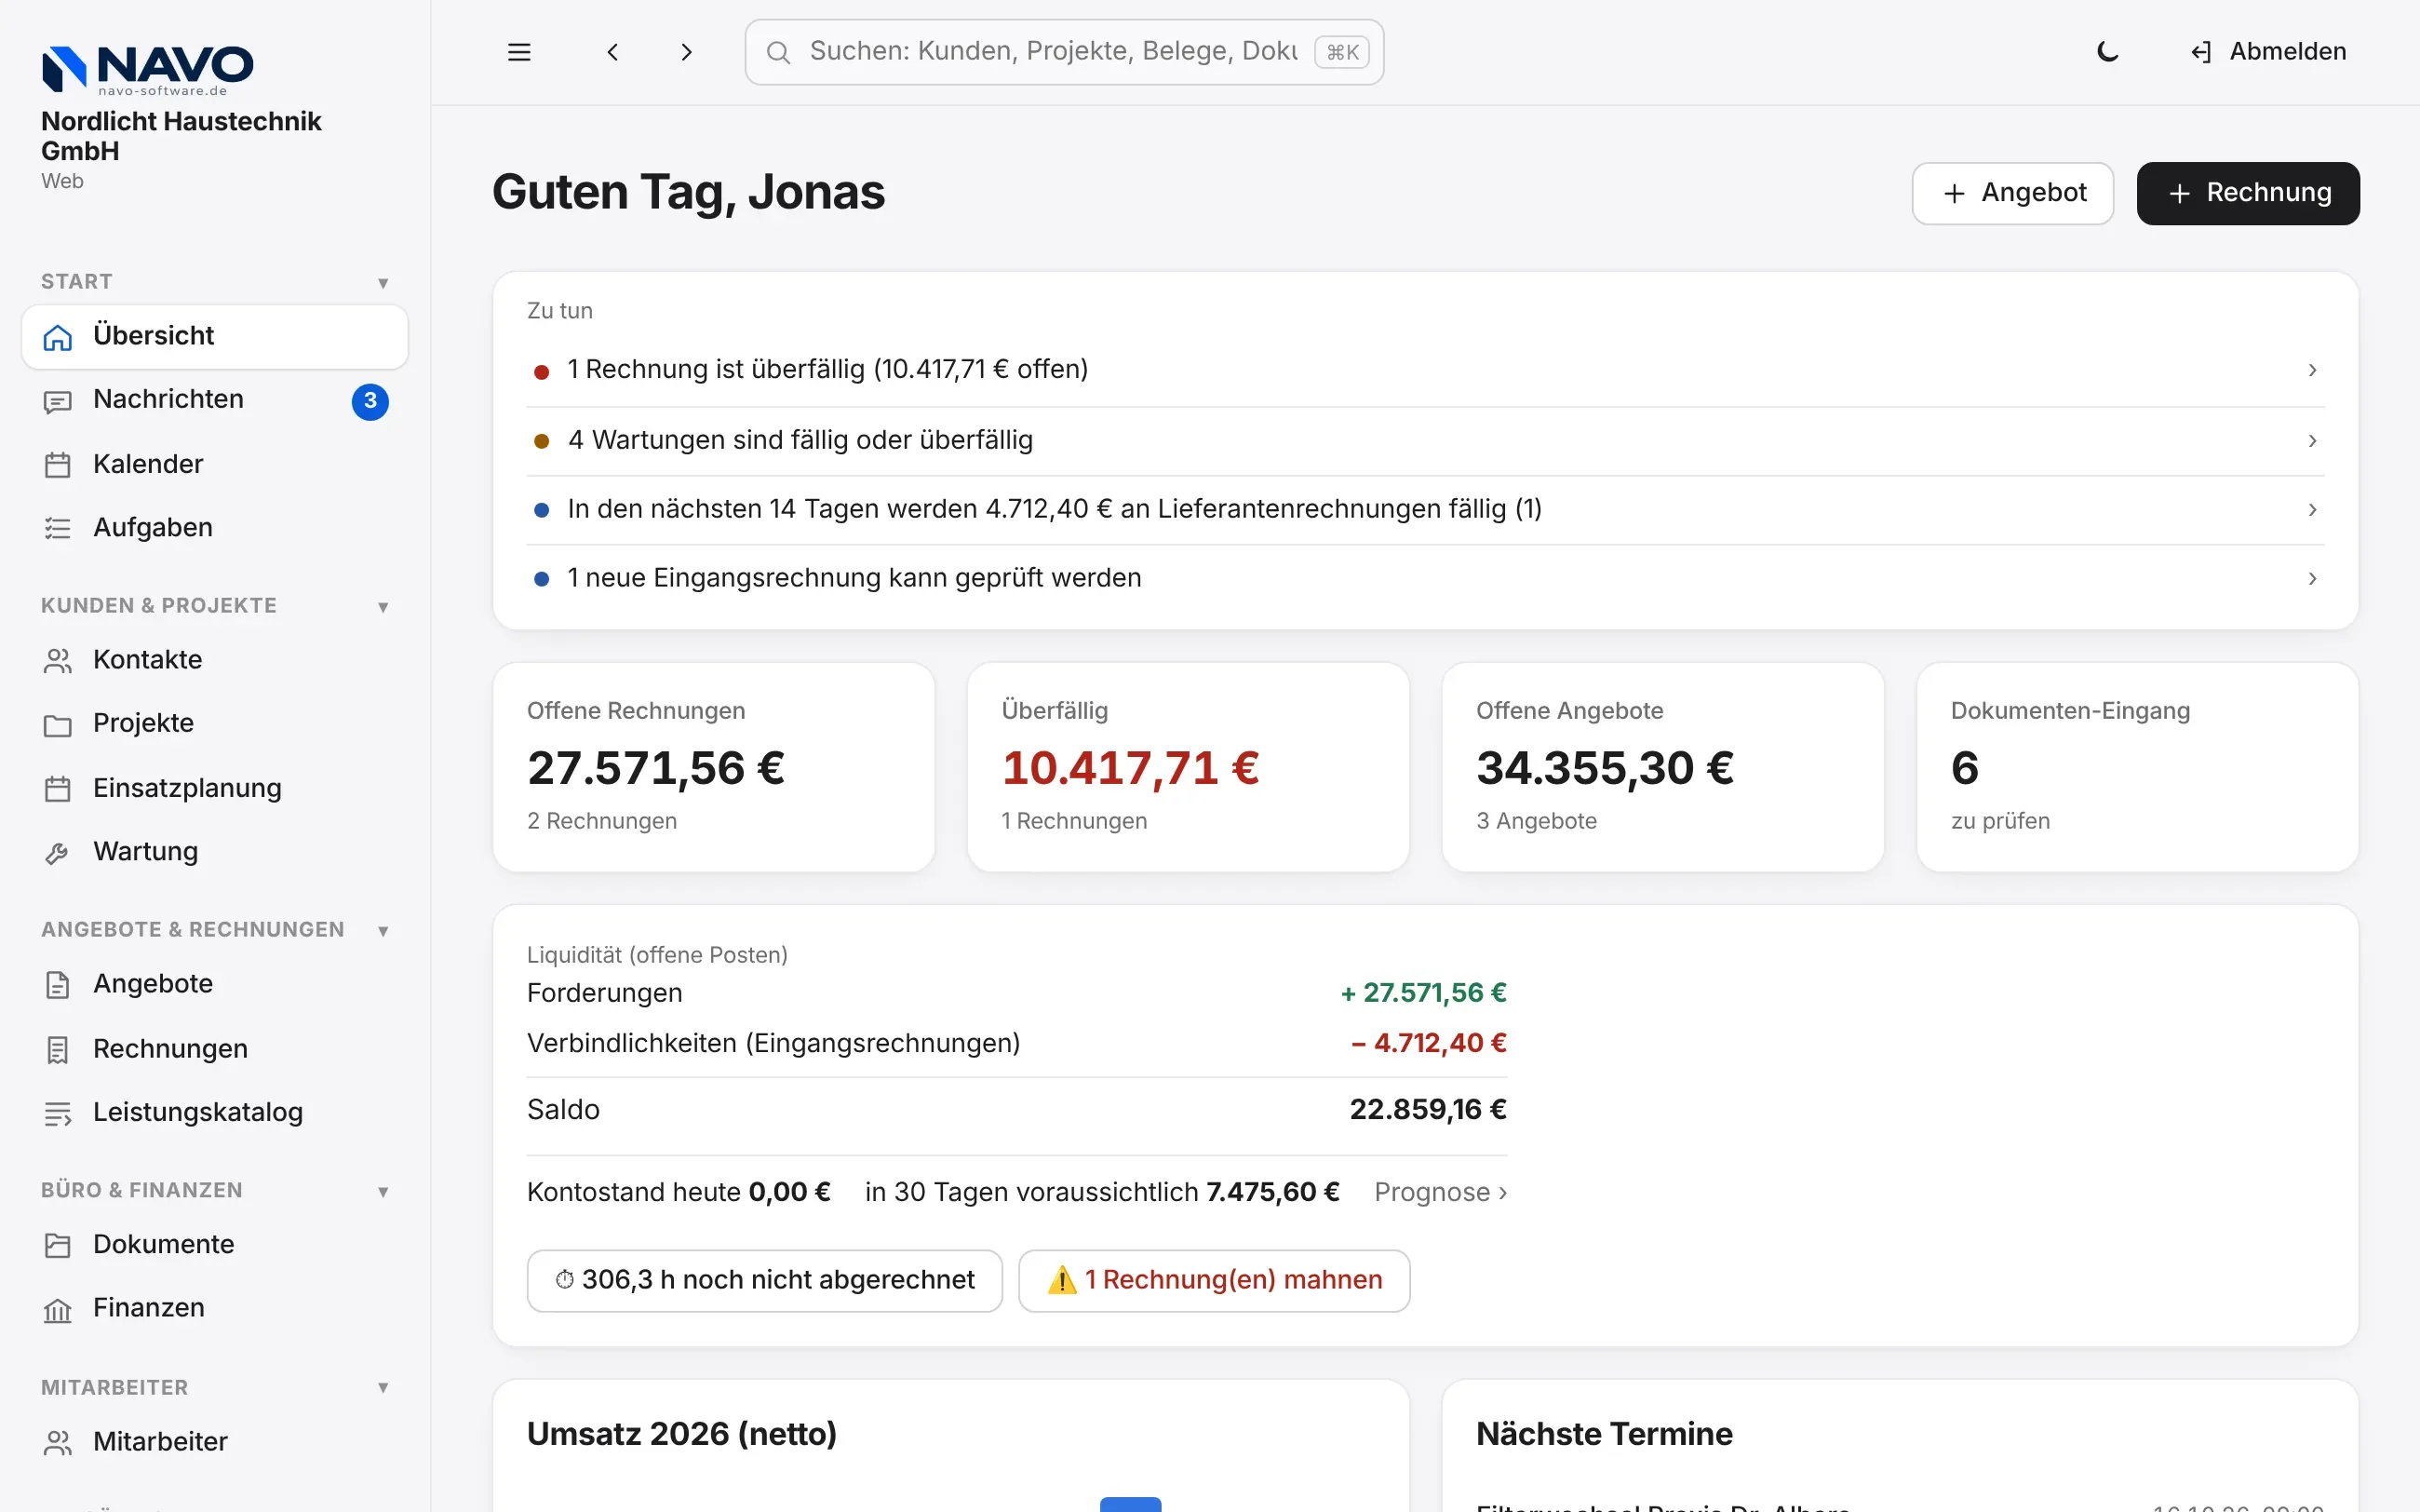This screenshot has width=2420, height=1512.
Task: Click the Leistungskatalog list icon
Action: tap(58, 1113)
